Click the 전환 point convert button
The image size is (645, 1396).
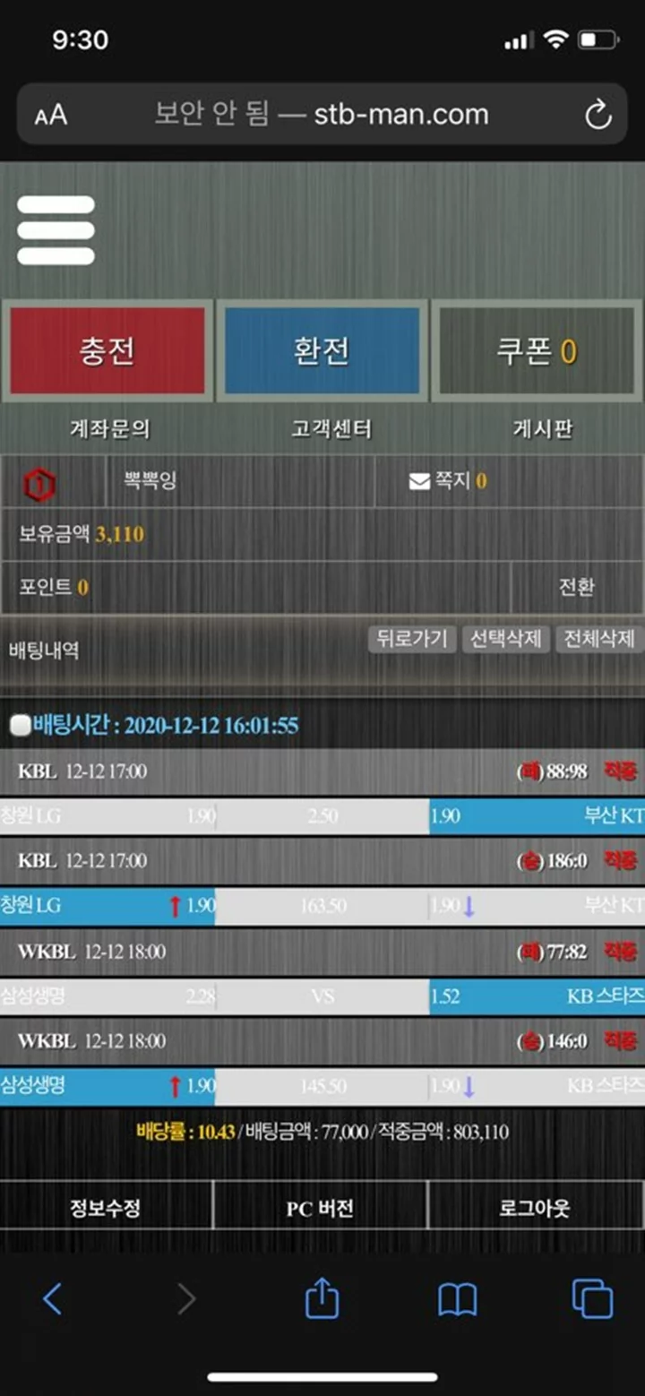[577, 587]
